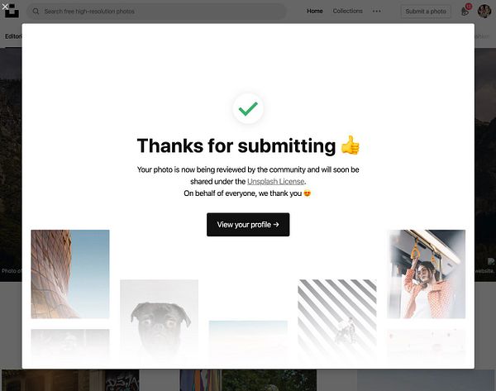This screenshot has width=496, height=391.
Task: Open the user profile avatar
Action: 484,11
